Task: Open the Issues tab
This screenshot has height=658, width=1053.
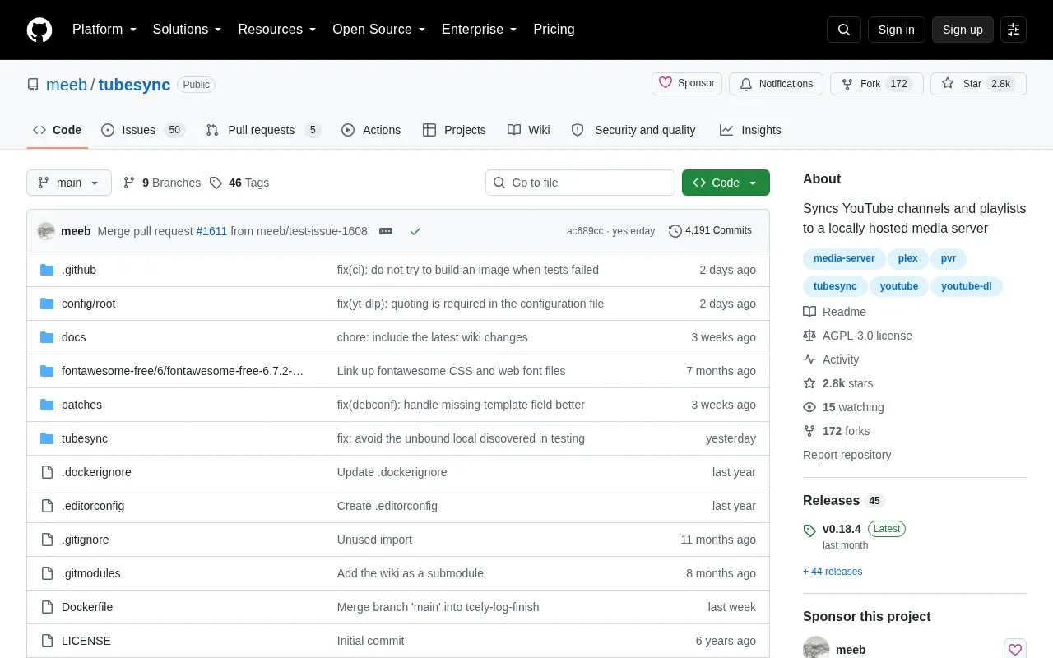Action: [x=142, y=130]
